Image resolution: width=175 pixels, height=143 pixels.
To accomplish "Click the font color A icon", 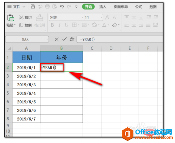I will [104, 25].
